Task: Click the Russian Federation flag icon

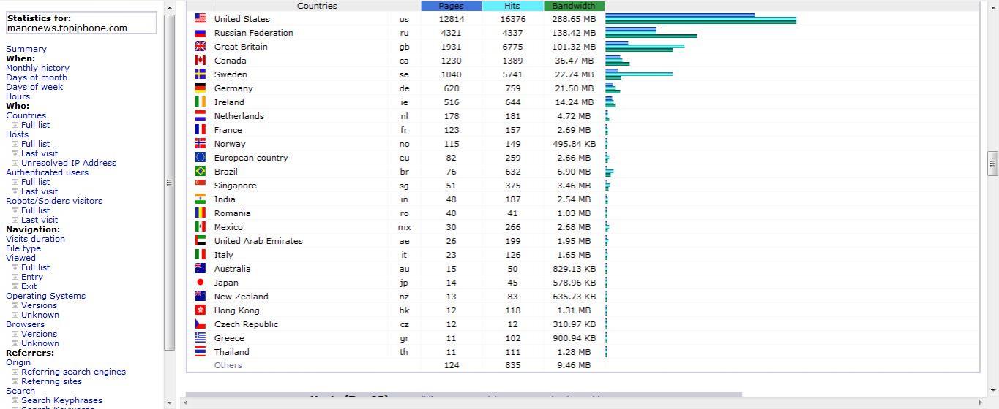Action: coord(200,33)
